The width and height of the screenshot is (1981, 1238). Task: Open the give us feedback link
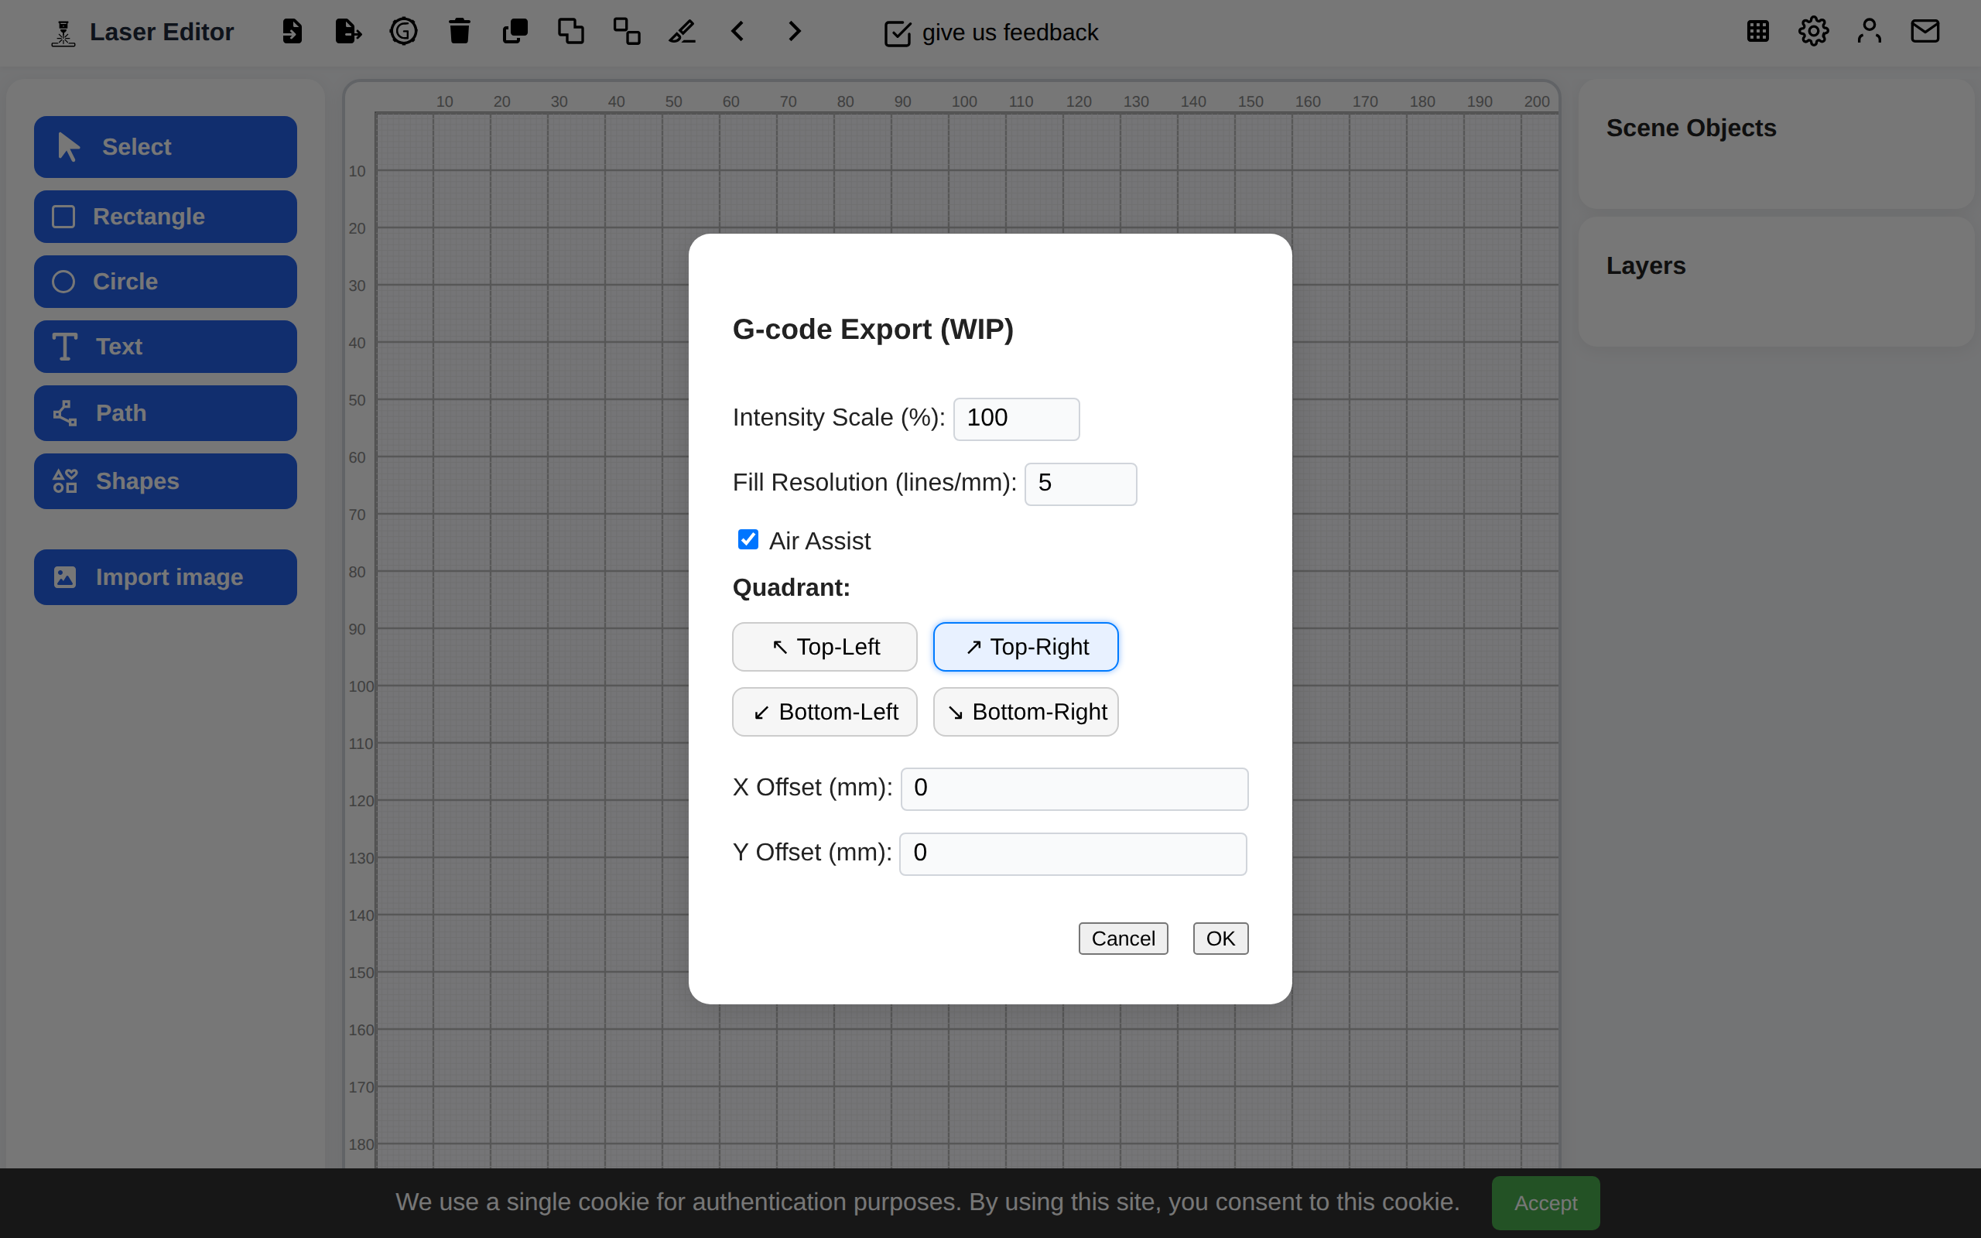click(991, 32)
